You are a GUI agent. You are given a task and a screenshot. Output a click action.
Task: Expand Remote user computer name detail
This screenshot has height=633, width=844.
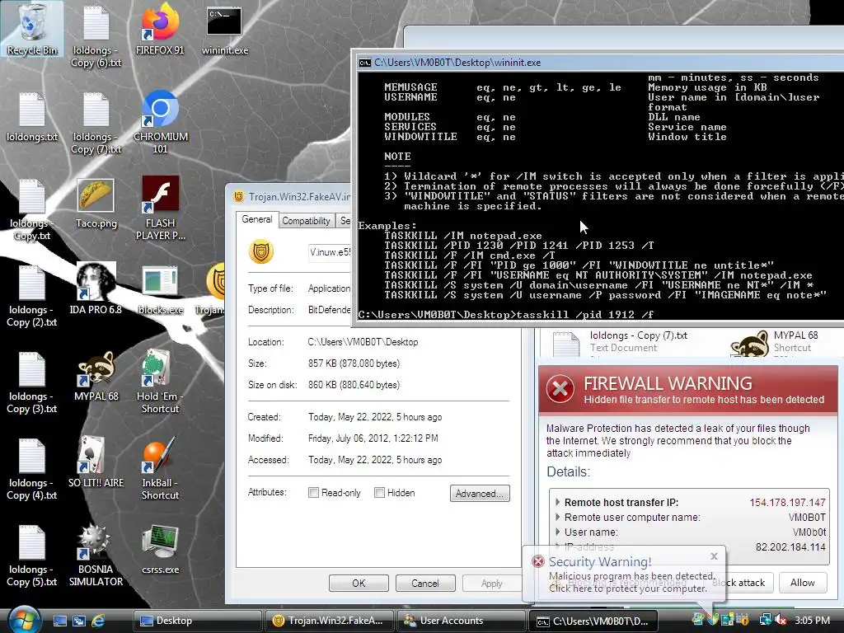tap(557, 518)
